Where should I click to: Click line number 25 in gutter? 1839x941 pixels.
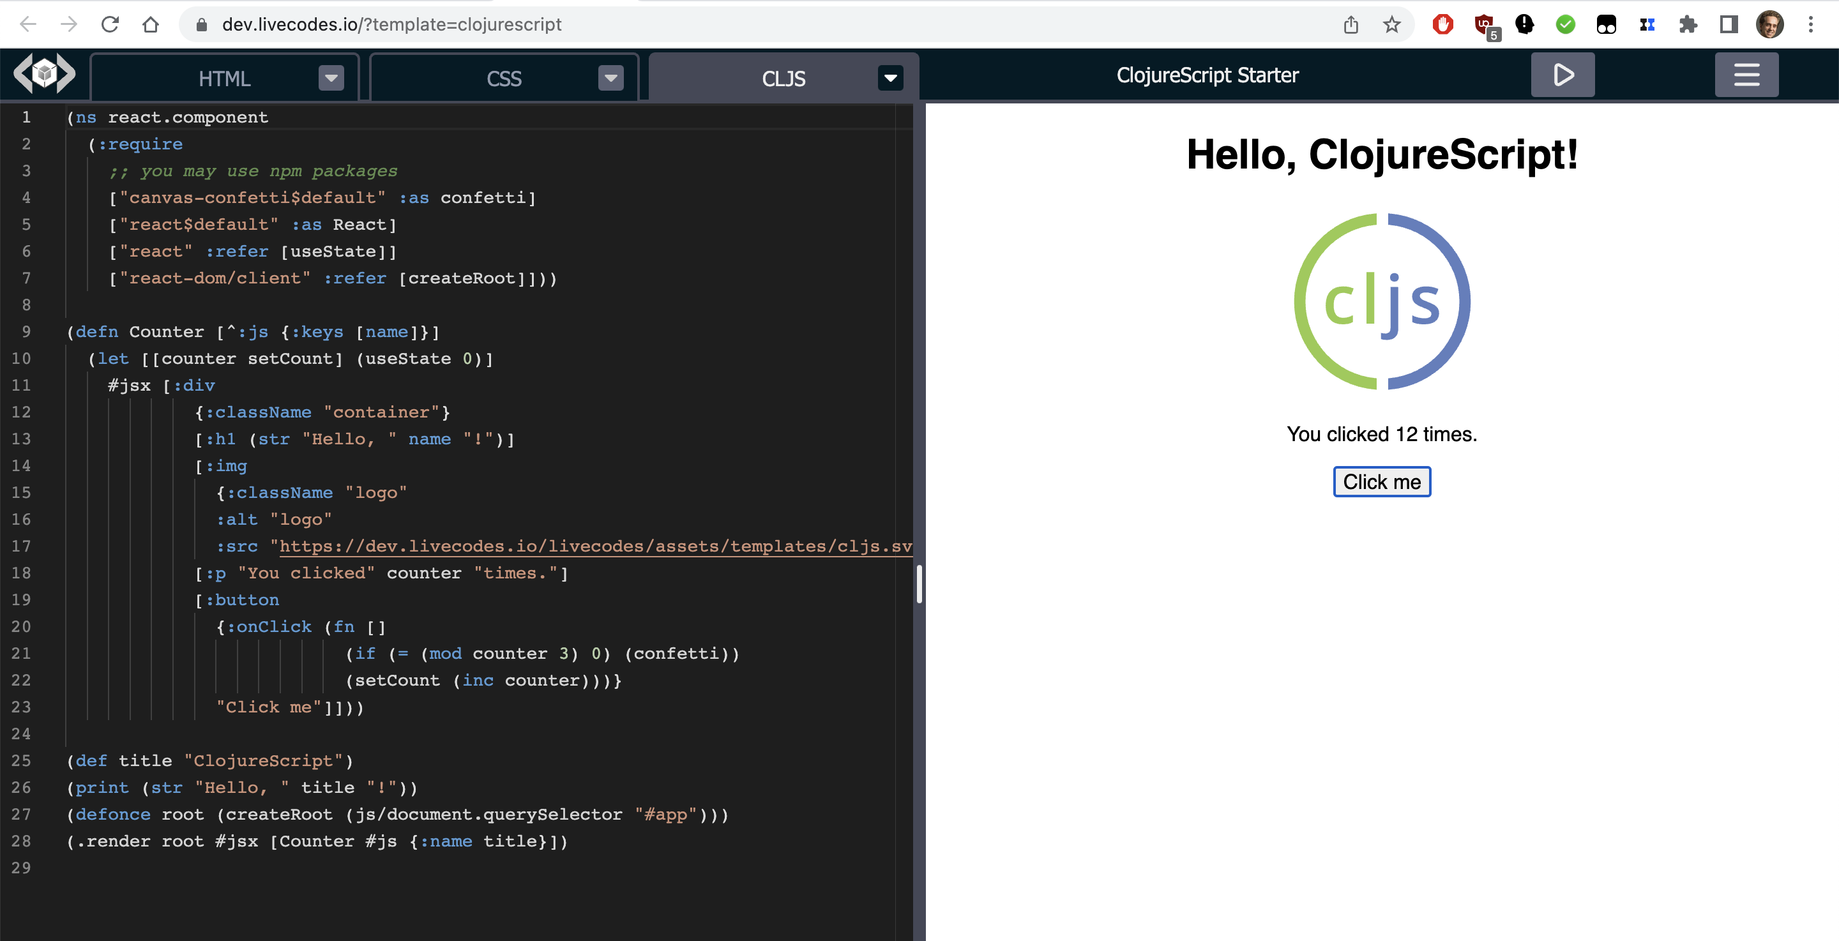[22, 760]
